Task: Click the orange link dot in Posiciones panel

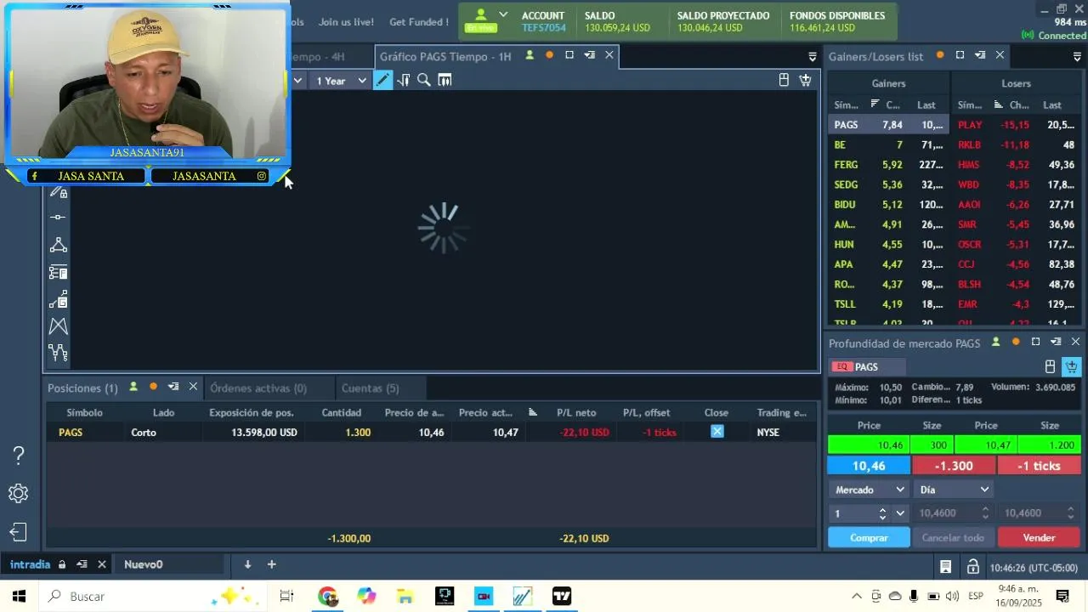Action: pyautogui.click(x=153, y=387)
